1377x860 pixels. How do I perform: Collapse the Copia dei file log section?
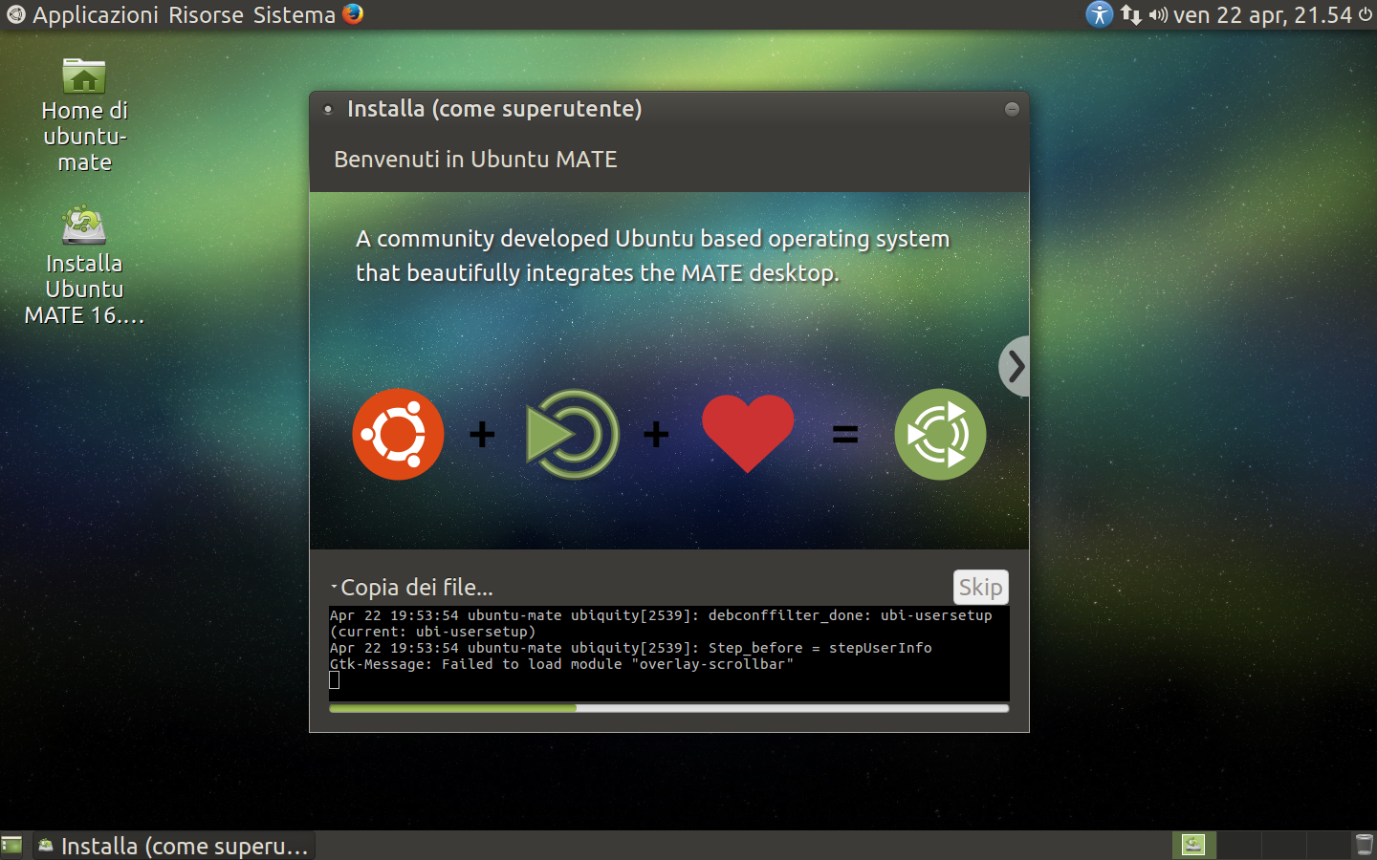tap(336, 584)
